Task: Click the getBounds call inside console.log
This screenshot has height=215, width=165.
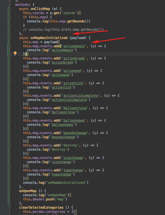Action: [76, 21]
